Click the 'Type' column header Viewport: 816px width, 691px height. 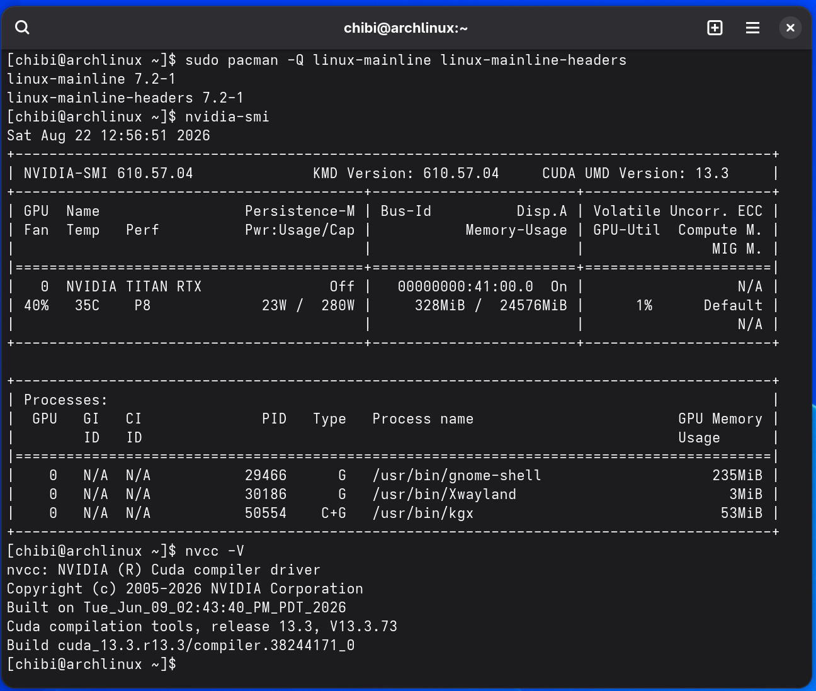[x=330, y=419]
